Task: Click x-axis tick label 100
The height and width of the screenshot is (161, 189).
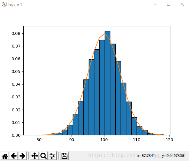Action: click(104, 140)
